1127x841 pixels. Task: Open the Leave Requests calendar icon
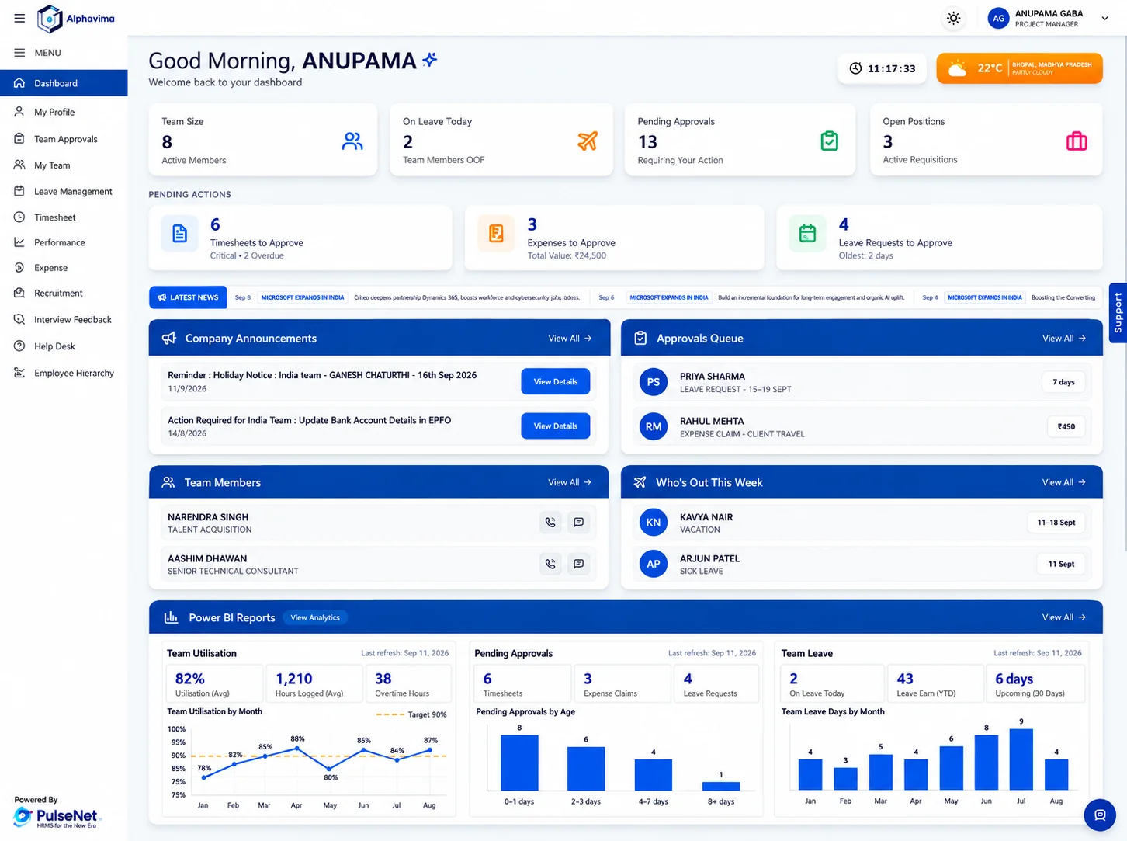tap(807, 234)
